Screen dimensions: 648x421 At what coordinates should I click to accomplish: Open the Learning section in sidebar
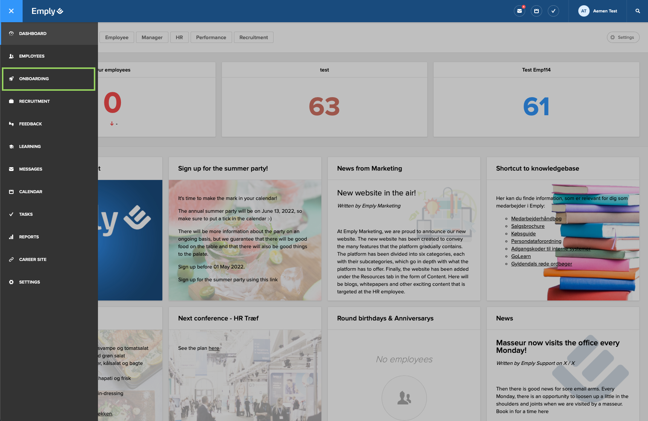(x=30, y=146)
